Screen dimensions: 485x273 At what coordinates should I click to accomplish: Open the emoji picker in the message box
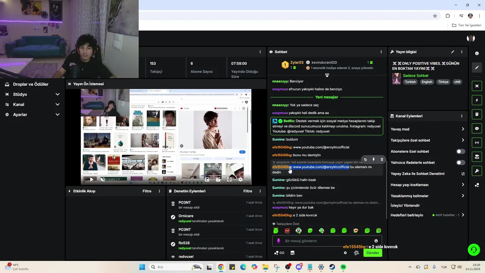coord(376,241)
